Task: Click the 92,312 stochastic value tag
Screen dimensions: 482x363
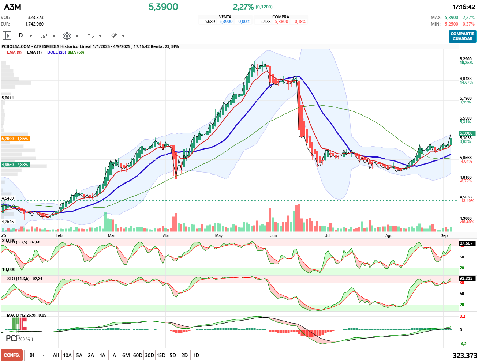Action: click(467, 278)
